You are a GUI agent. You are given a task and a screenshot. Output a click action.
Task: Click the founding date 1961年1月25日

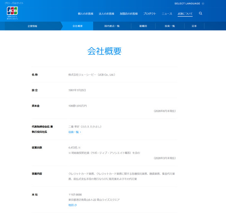[x=77, y=90]
